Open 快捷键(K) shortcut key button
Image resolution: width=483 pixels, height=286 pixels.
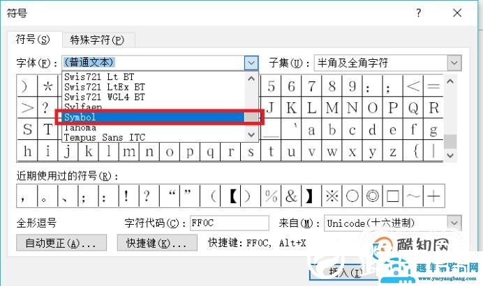click(157, 243)
